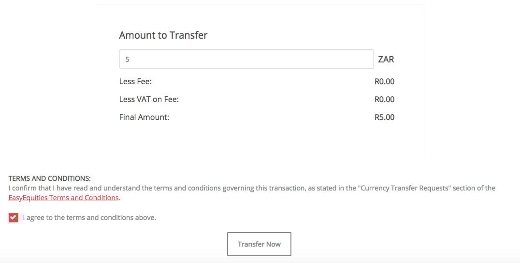520x263 pixels.
Task: Click the R0.00 value beside Less VAT on Fee
Action: 384,99
